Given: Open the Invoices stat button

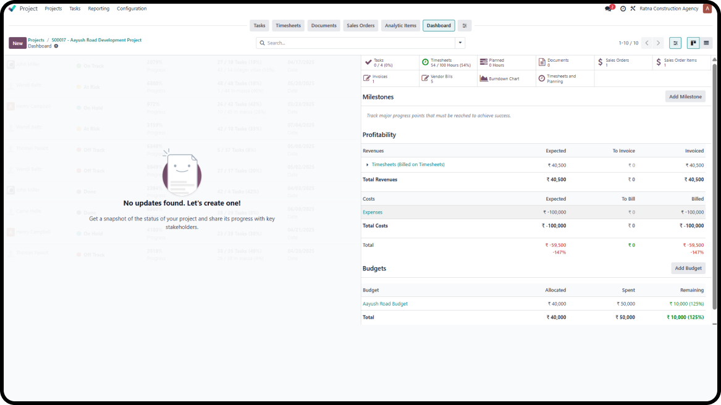Looking at the screenshot, I should (390, 78).
